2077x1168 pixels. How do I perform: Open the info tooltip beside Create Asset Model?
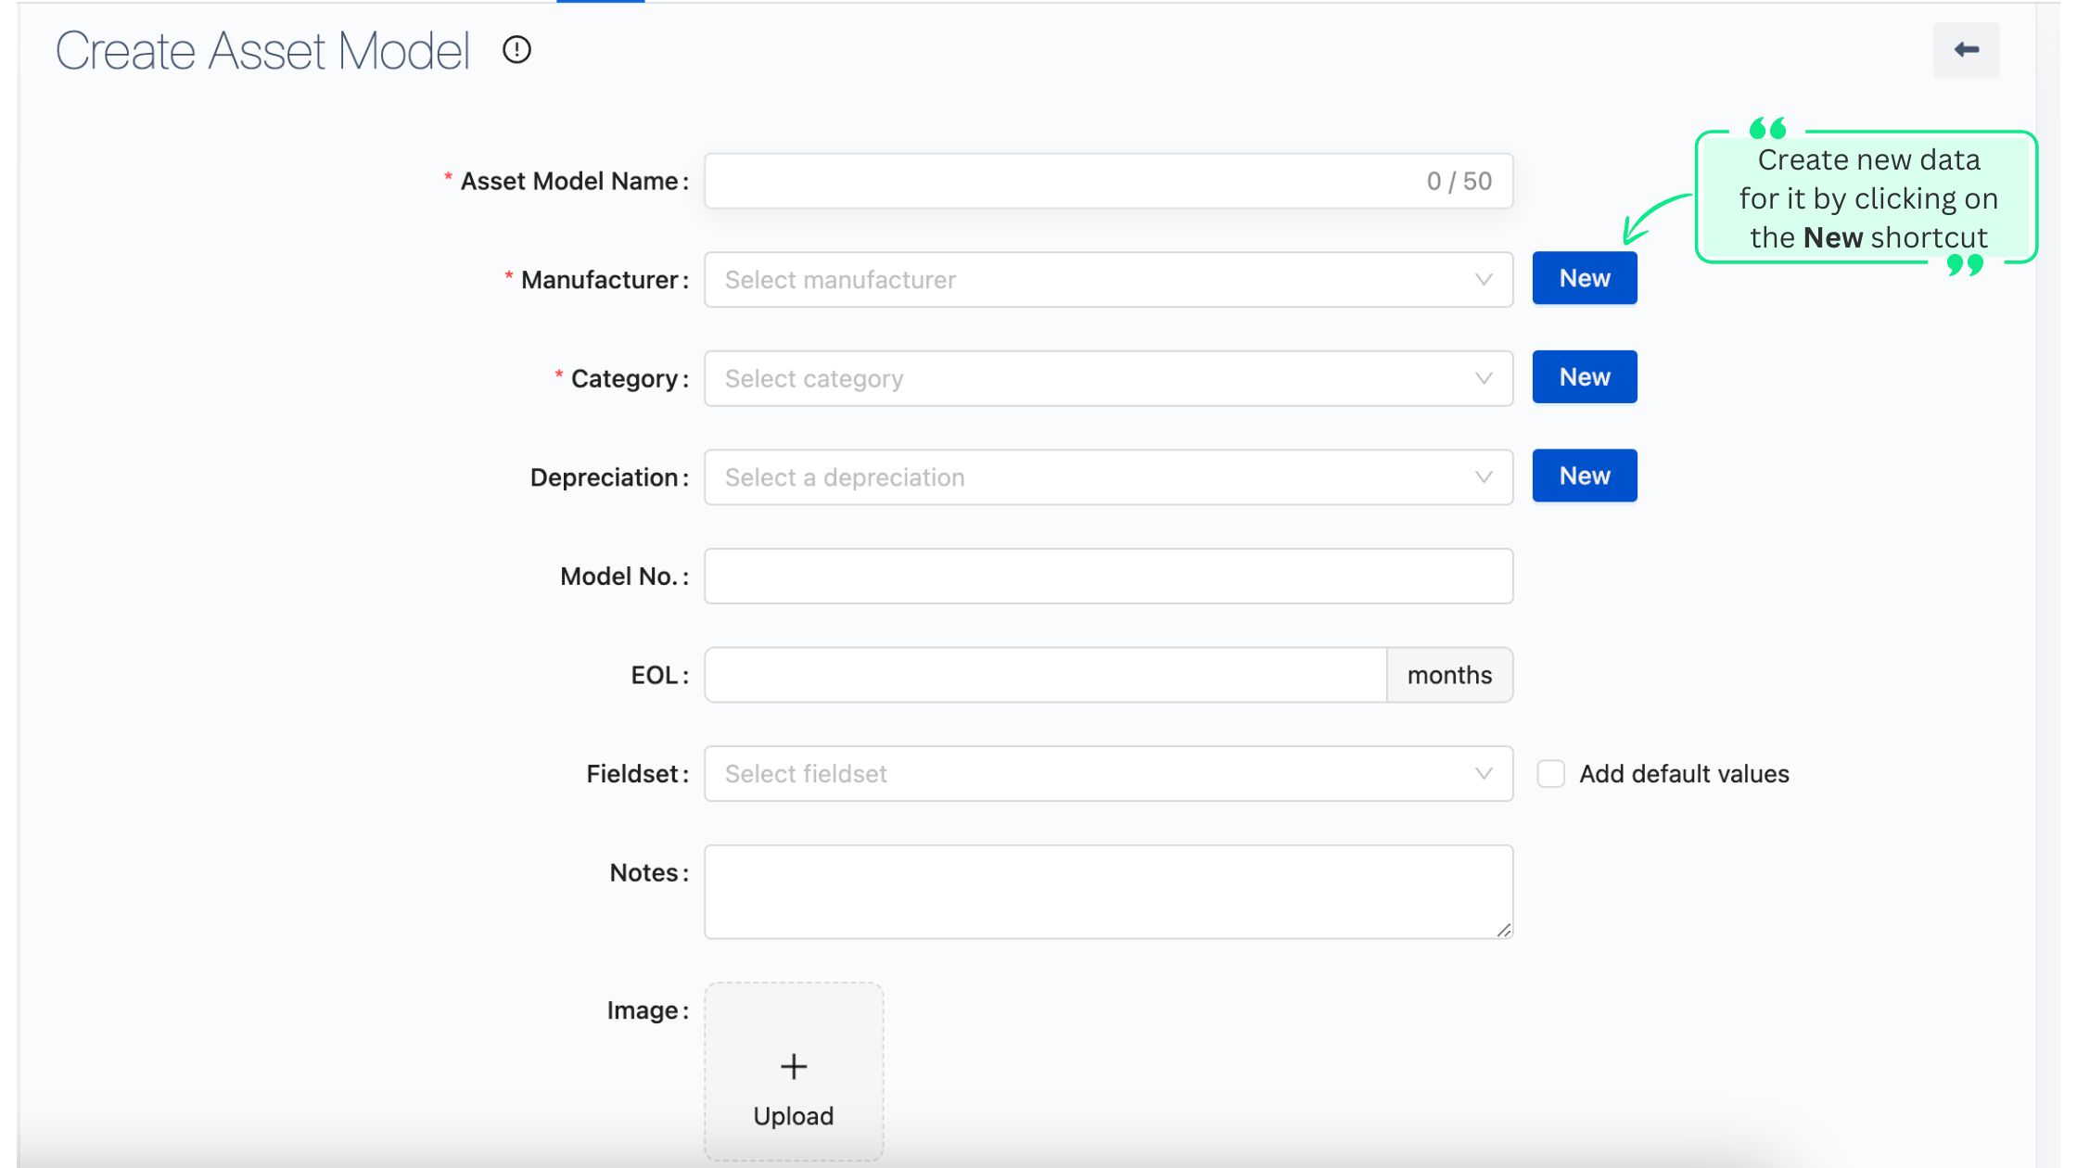pos(516,50)
